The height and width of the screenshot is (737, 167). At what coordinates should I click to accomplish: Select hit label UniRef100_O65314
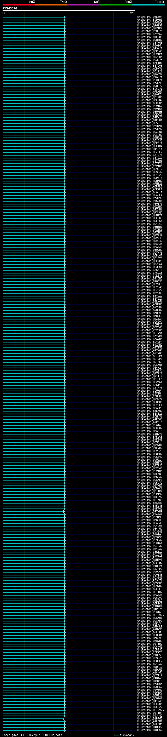[150, 442]
